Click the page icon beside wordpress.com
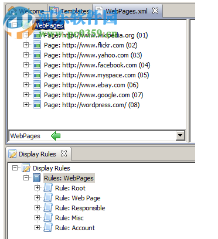Screen dimensions: 218x239 tap(37, 105)
